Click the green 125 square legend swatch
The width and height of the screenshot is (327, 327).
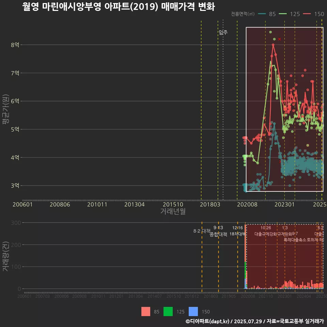[x=168, y=312]
